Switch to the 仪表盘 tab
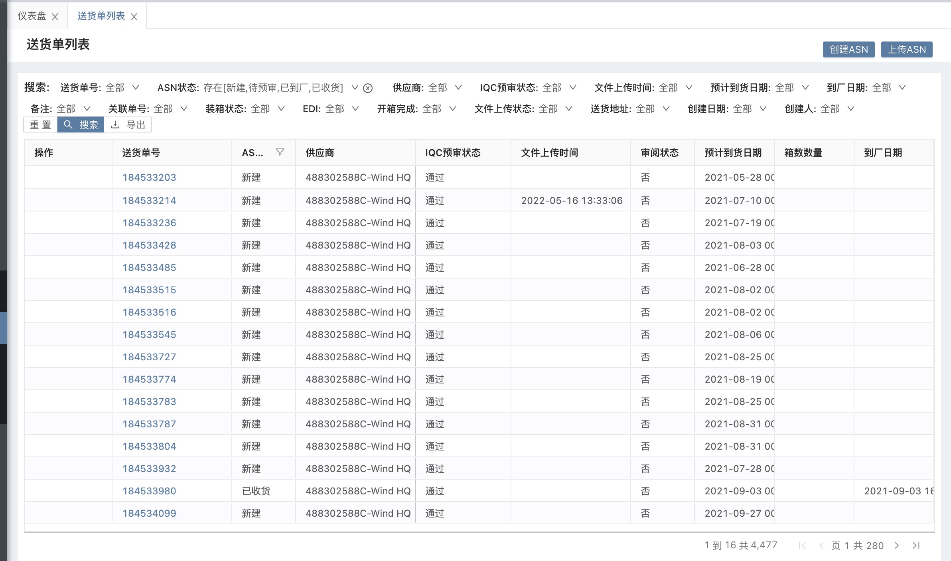Image resolution: width=951 pixels, height=561 pixels. 32,16
